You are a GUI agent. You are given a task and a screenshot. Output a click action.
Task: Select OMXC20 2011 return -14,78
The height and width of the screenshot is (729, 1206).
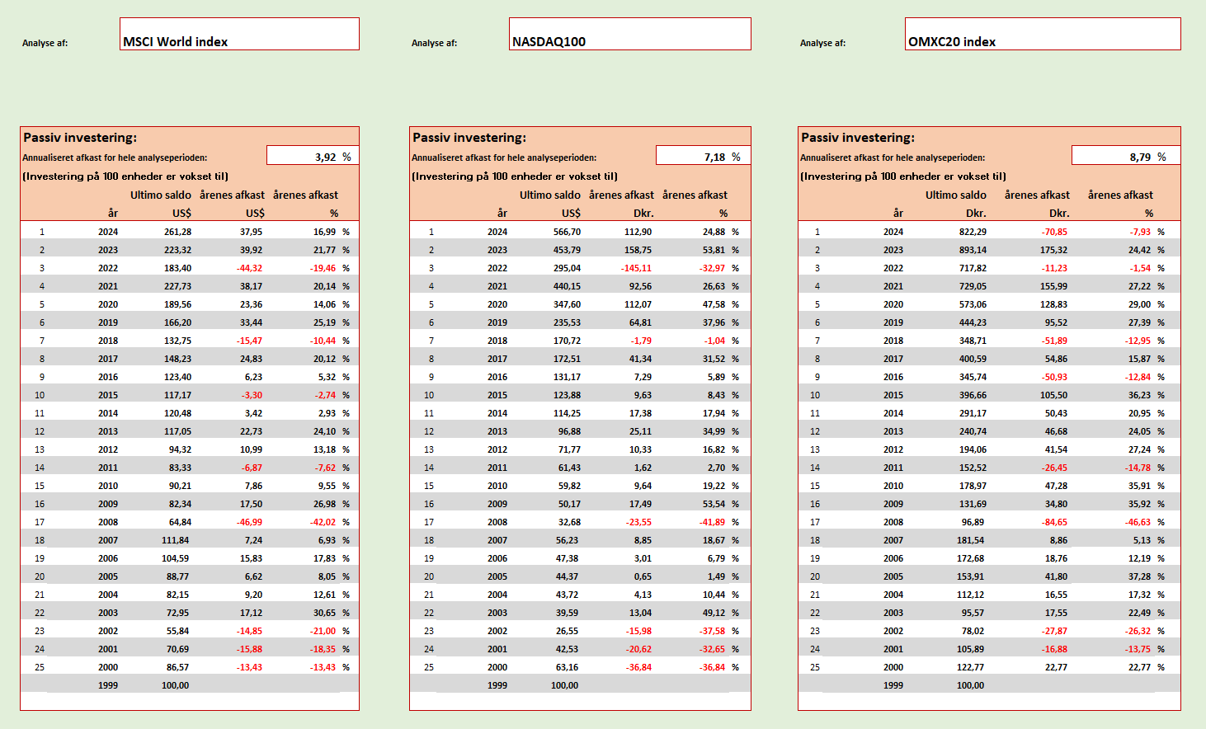click(x=1138, y=468)
